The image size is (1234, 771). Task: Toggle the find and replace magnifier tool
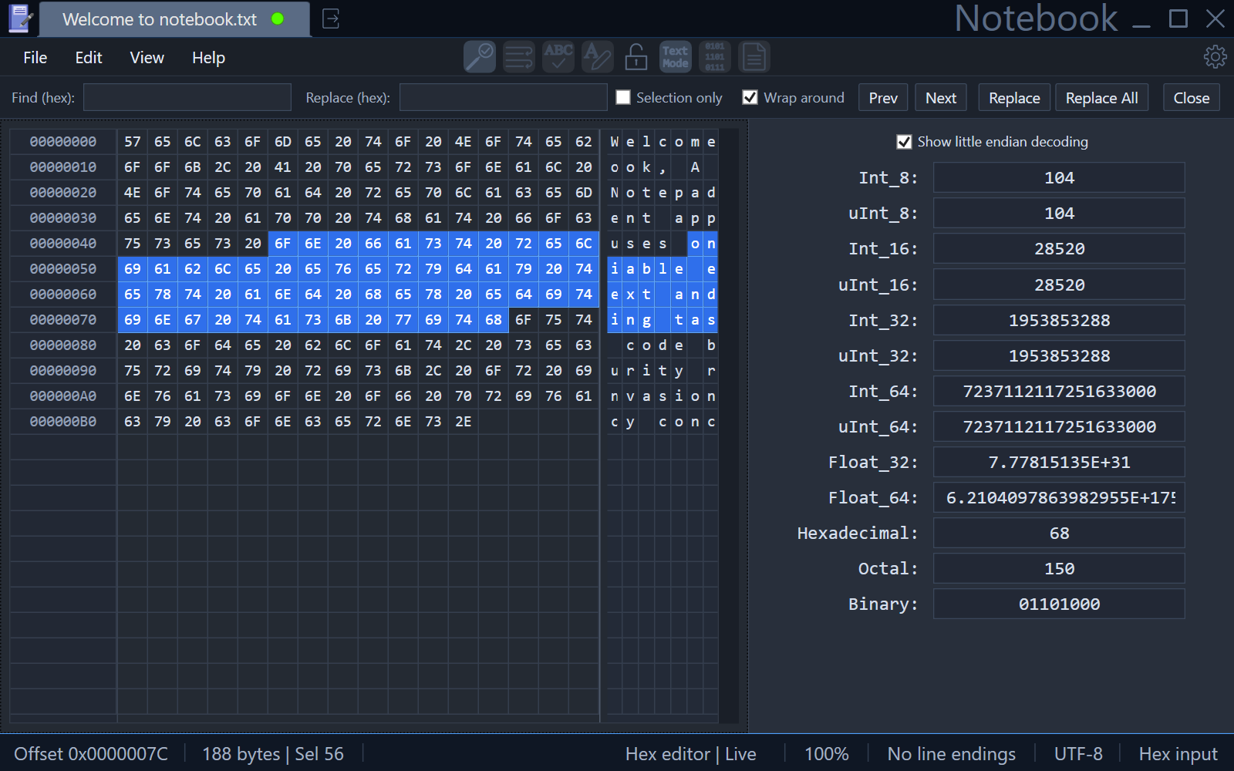click(480, 57)
